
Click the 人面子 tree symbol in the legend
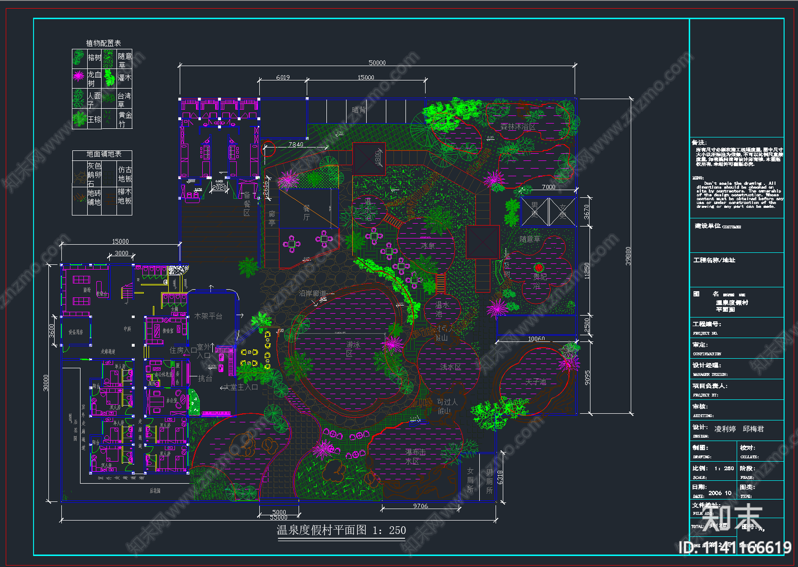[x=79, y=98]
